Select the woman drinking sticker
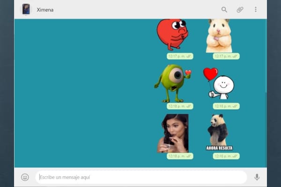Image resolution: width=281 pixels, height=187 pixels. tap(173, 133)
